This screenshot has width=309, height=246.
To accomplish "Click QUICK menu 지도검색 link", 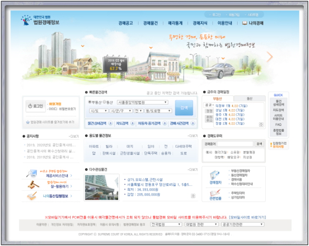I will click(278, 110).
